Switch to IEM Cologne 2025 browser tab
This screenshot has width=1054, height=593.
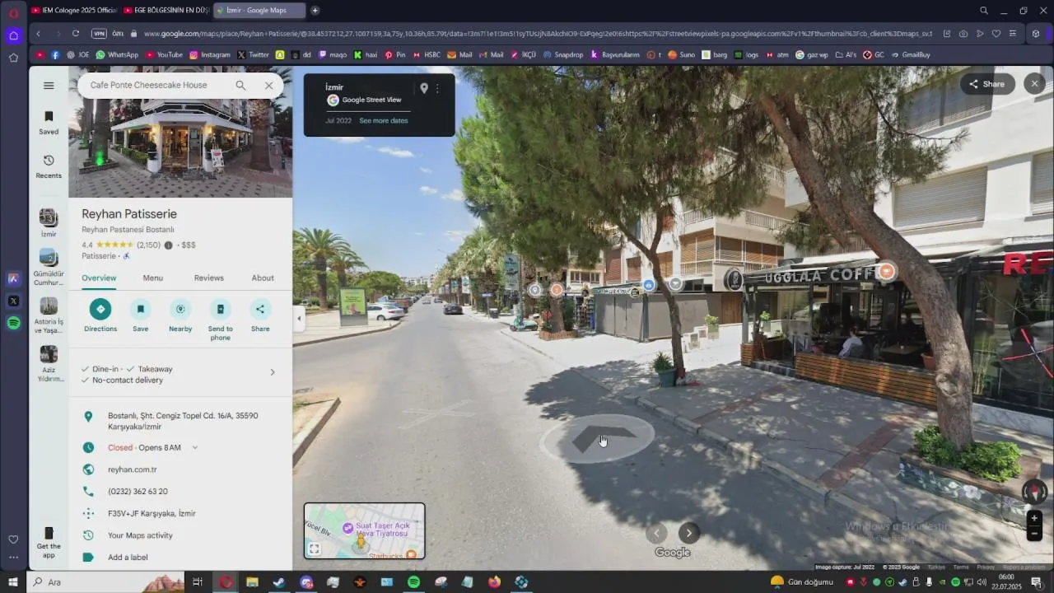tap(74, 11)
